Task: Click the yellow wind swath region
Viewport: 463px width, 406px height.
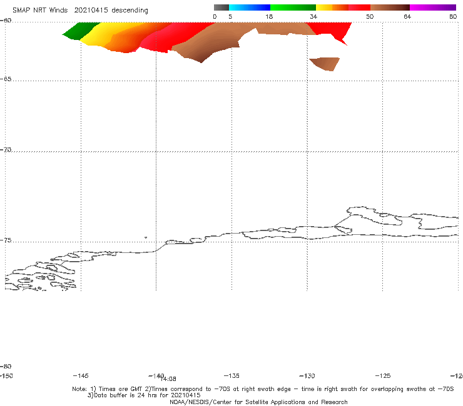Action: (x=103, y=34)
